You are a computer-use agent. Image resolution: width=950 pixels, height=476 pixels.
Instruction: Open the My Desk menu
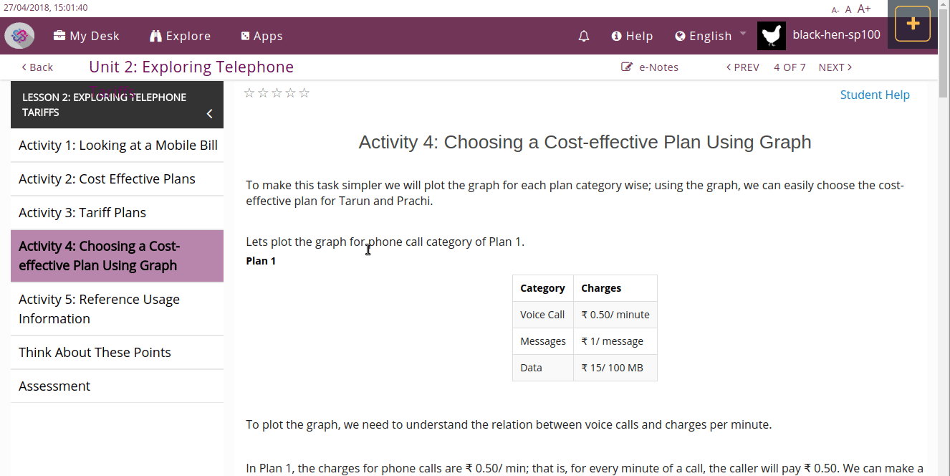[x=87, y=36]
